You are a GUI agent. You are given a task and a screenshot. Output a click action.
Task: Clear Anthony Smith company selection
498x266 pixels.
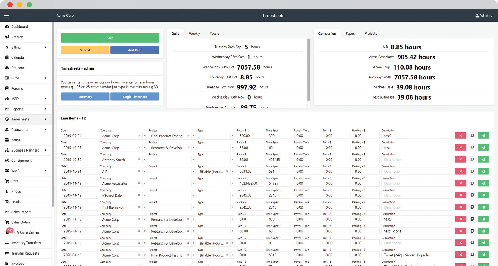[x=139, y=160]
